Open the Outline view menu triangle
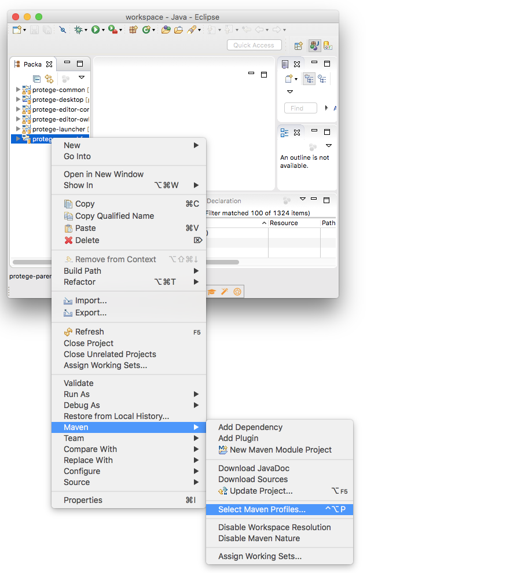 pos(329,145)
